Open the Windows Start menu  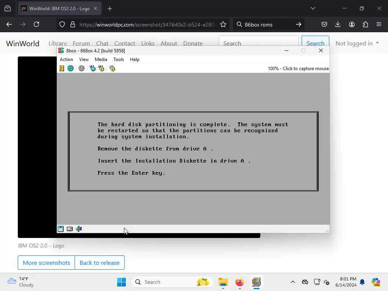[121, 282]
